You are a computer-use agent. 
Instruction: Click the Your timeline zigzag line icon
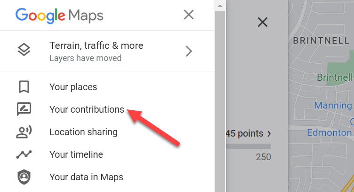click(24, 154)
